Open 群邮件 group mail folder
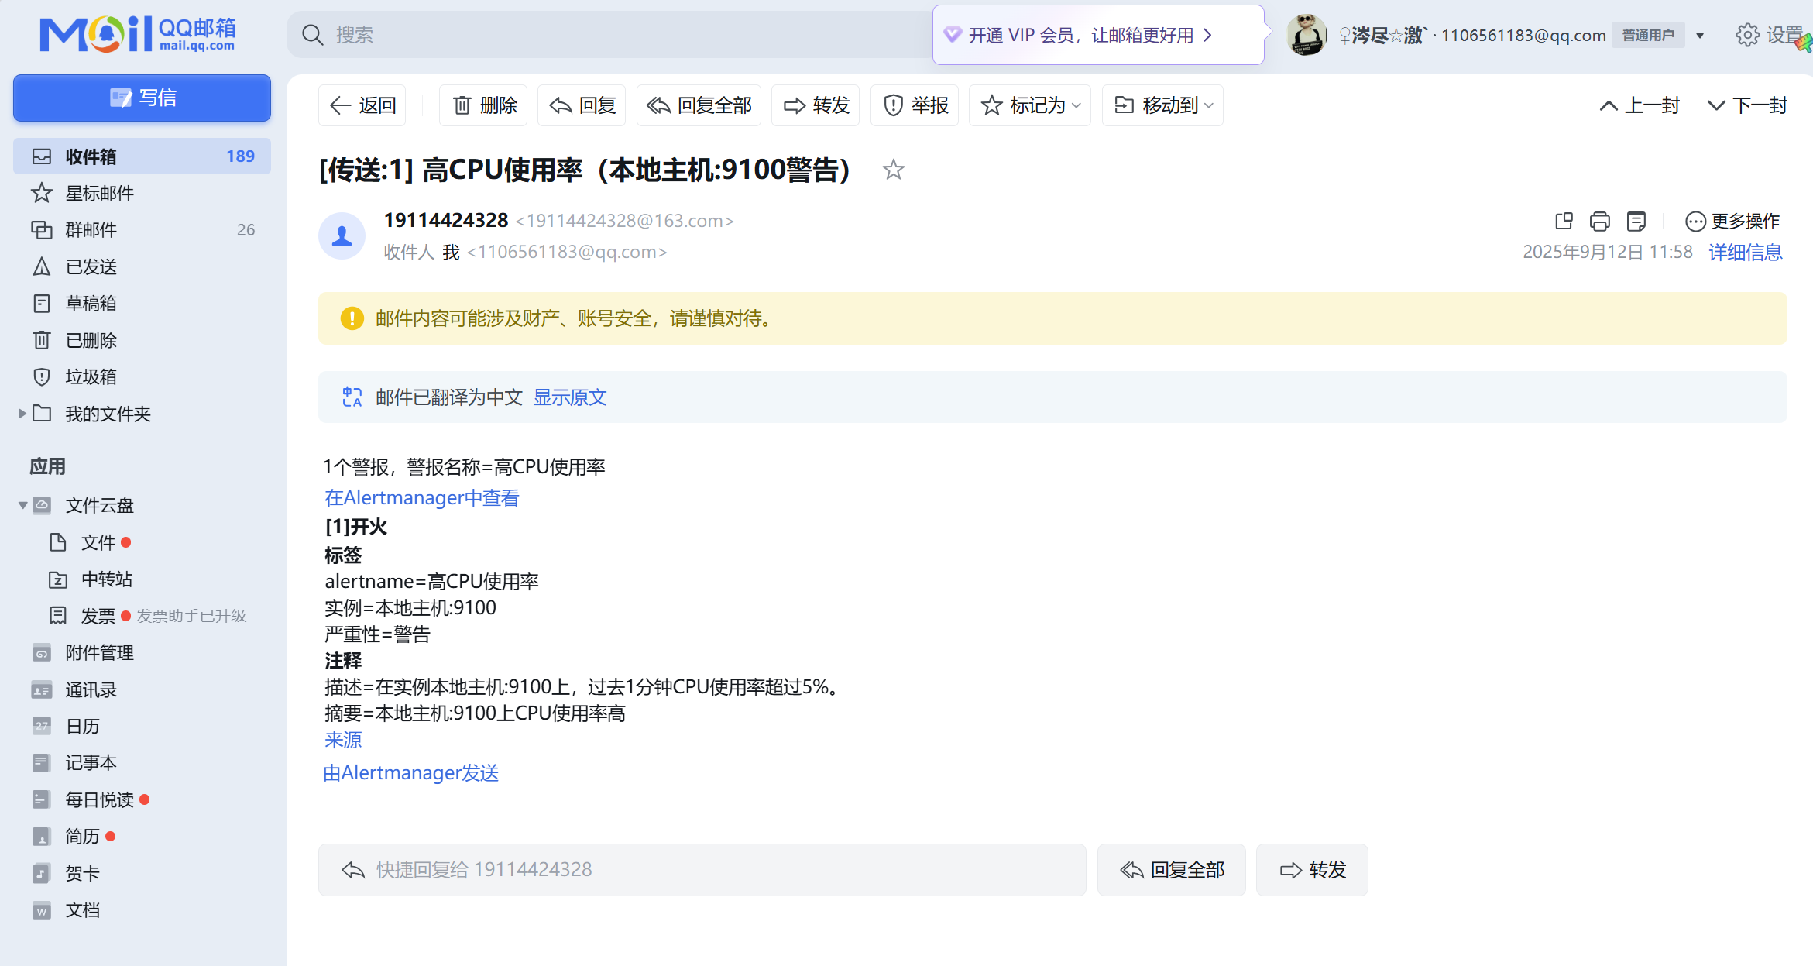Image resolution: width=1813 pixels, height=966 pixels. (x=142, y=229)
